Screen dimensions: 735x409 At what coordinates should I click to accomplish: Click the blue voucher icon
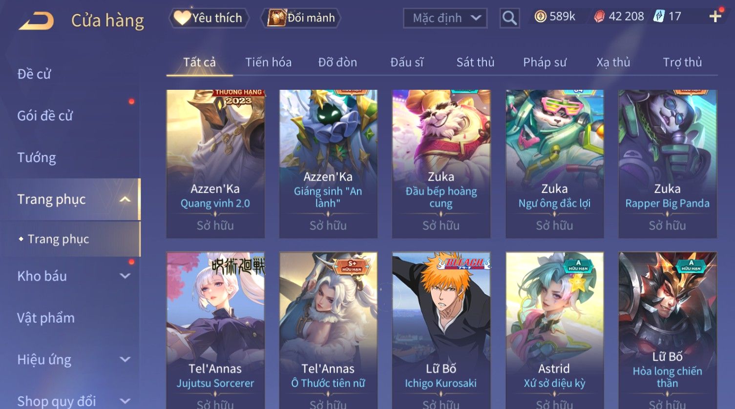(x=659, y=16)
